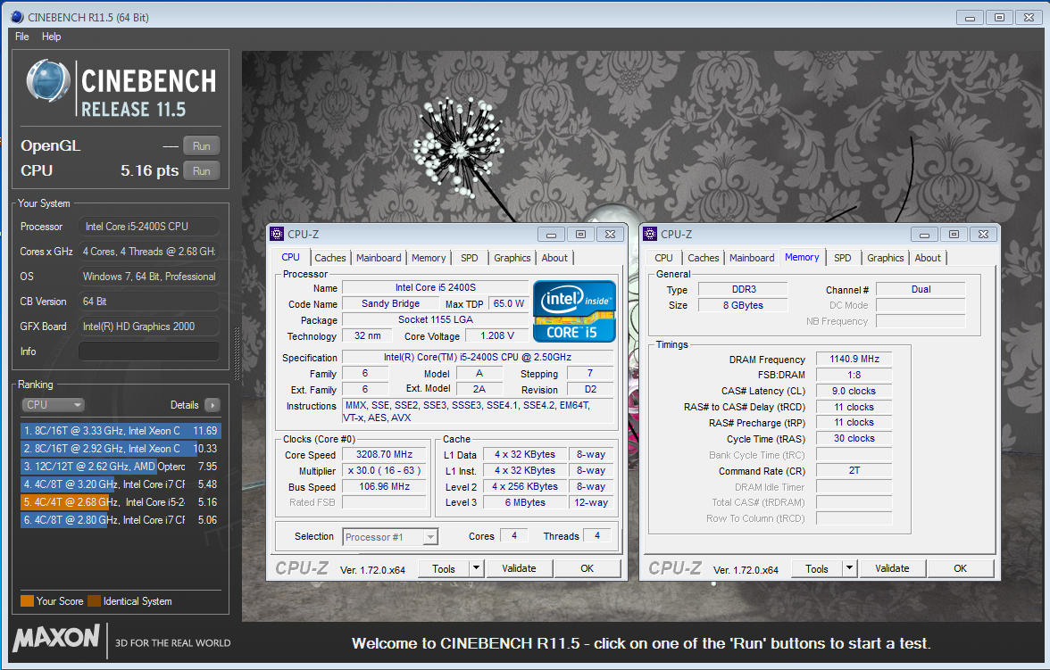Click Validate in right CPU-Z window
Image resolution: width=1050 pixels, height=670 pixels.
coord(892,568)
